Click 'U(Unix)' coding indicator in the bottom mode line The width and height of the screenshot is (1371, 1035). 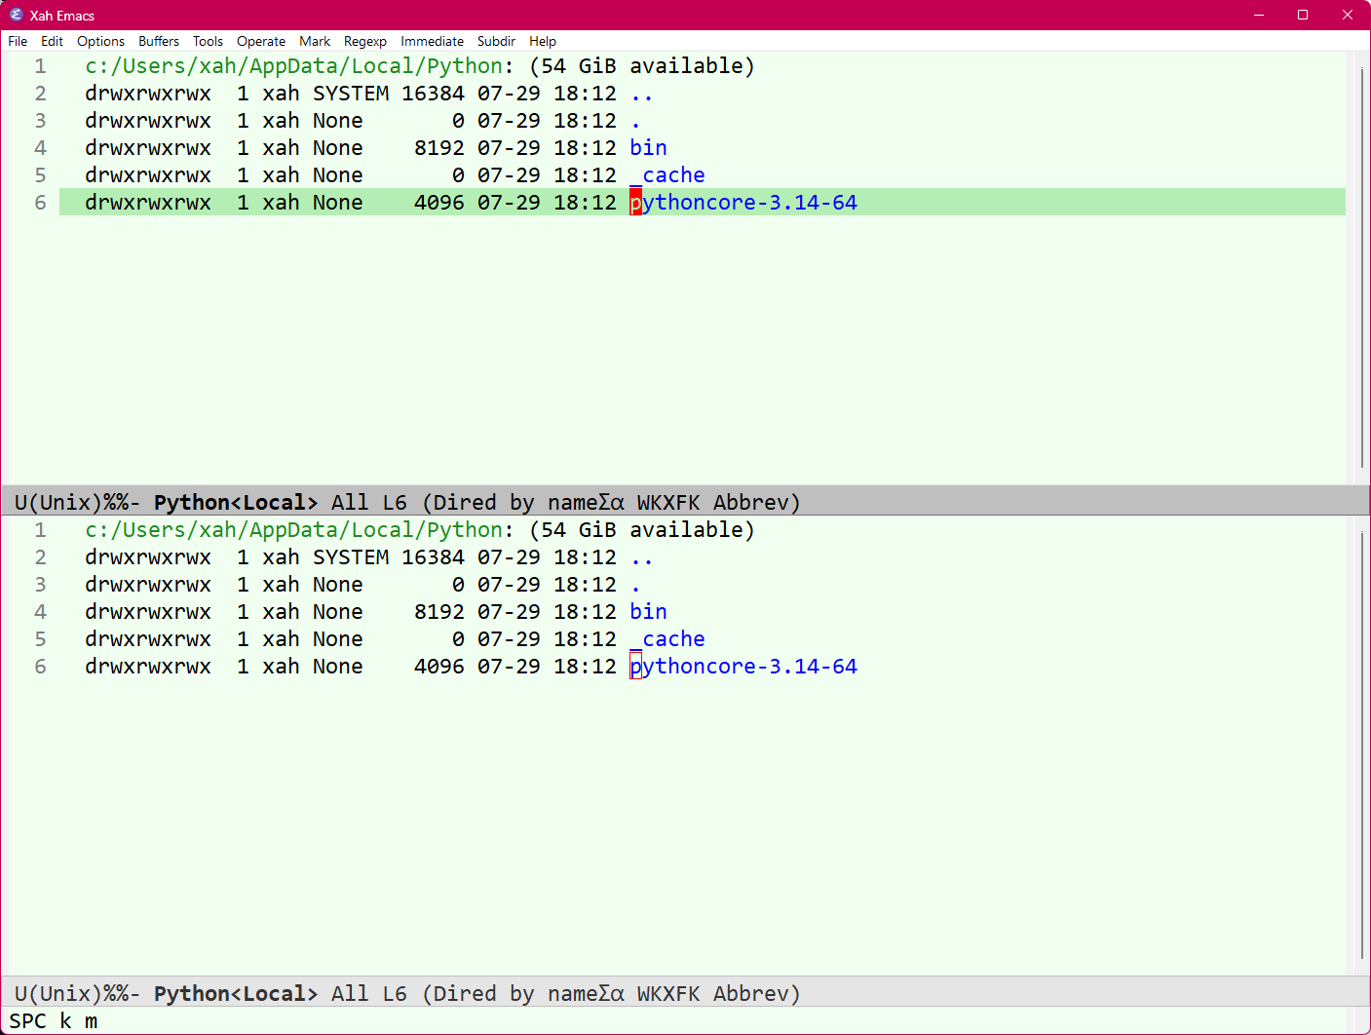coord(58,994)
